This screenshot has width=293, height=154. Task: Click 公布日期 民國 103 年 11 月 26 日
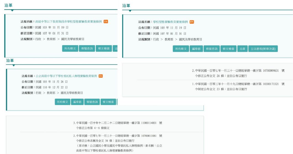click(x=45, y=82)
